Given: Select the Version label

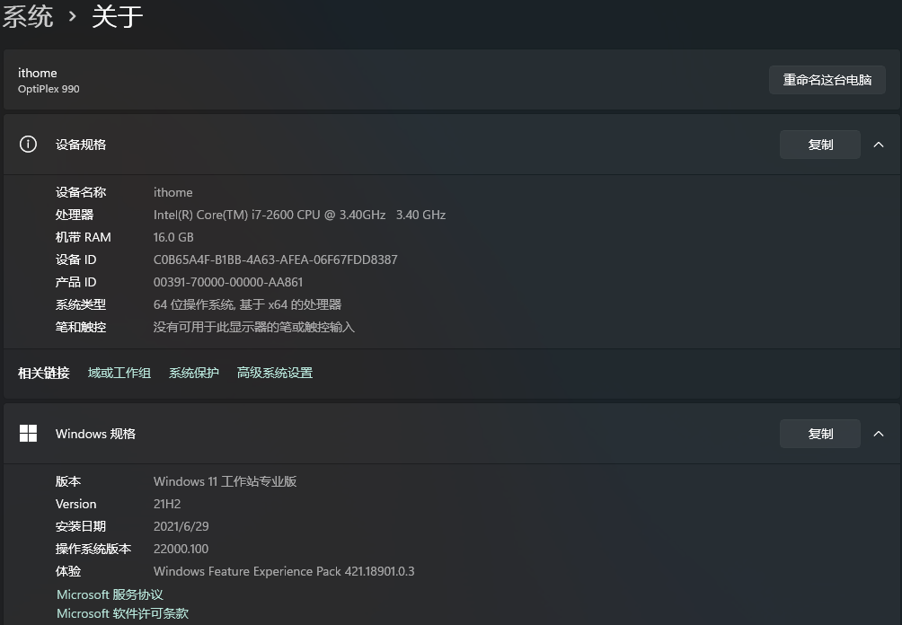Looking at the screenshot, I should 76,504.
